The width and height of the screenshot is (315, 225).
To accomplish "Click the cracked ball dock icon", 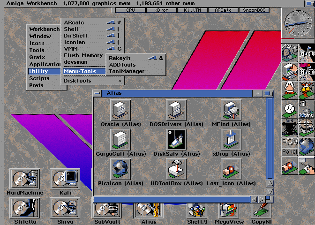I will pos(290,109).
